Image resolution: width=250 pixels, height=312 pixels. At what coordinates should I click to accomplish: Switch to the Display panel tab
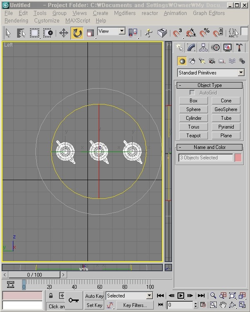pyautogui.click(x=227, y=48)
